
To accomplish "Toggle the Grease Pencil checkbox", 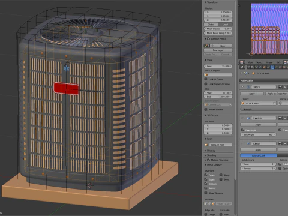I will point(209,38).
